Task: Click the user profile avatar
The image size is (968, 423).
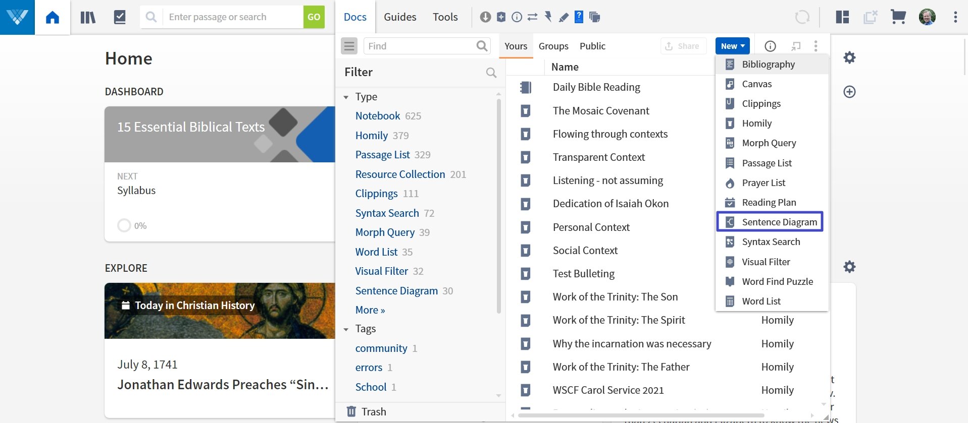Action: 927,17
